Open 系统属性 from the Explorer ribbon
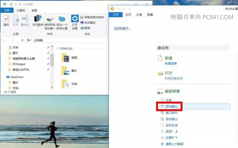This screenshot has height=148, width=238. [x=88, y=23]
